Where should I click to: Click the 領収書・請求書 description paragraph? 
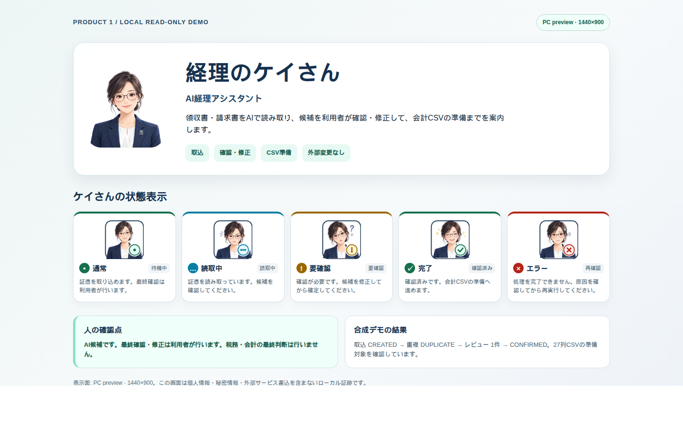(345, 124)
